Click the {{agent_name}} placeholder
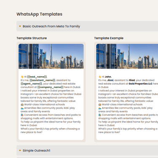Viewport: 158px width, 158px height. [x=31, y=84]
